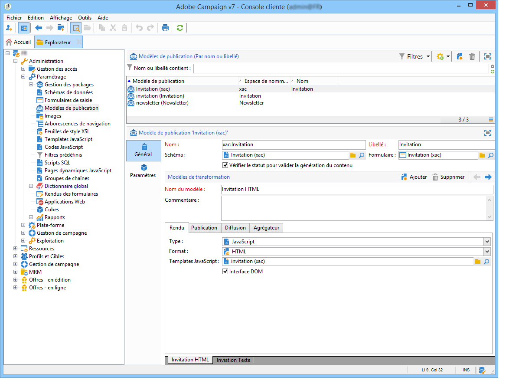Click the Supprimer button
This screenshot has height=387, width=506.
[449, 177]
